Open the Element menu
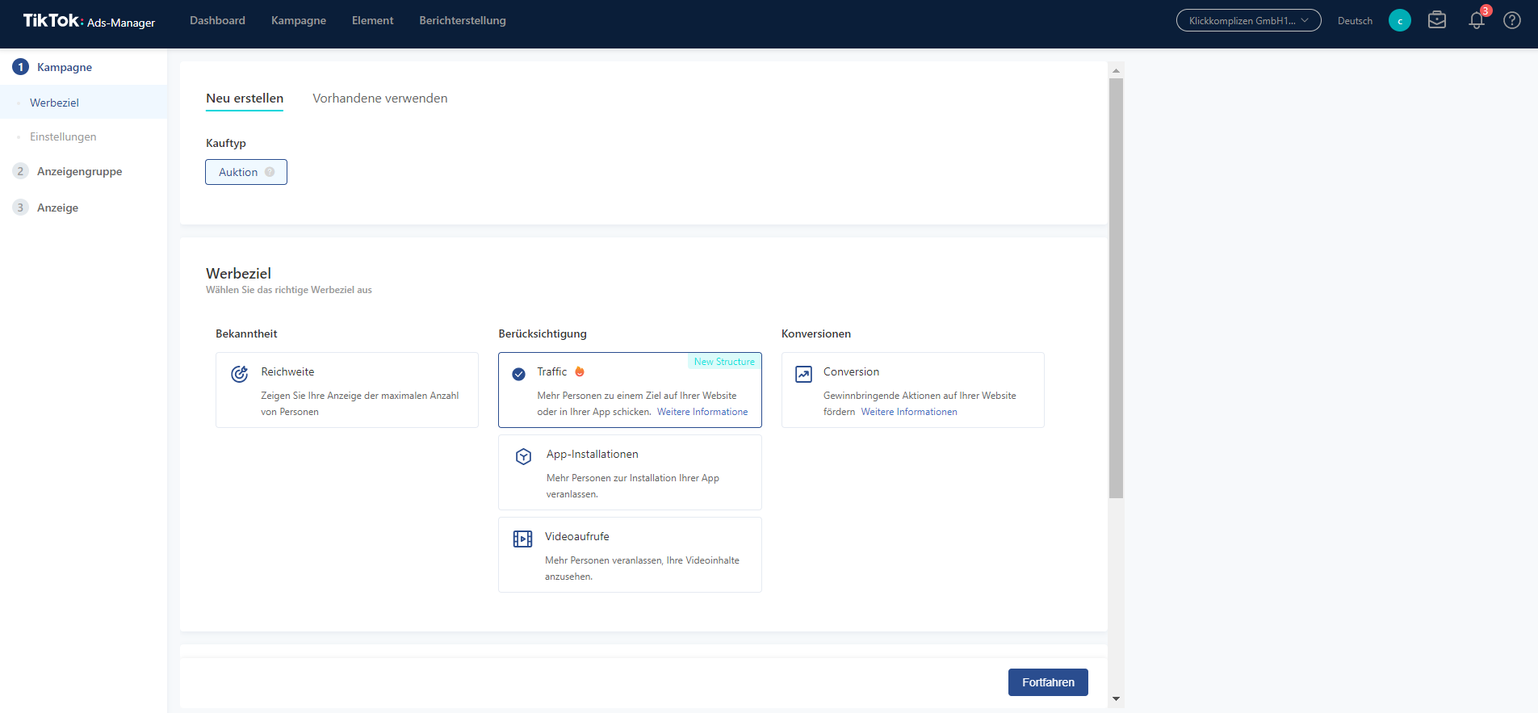1538x713 pixels. [373, 20]
